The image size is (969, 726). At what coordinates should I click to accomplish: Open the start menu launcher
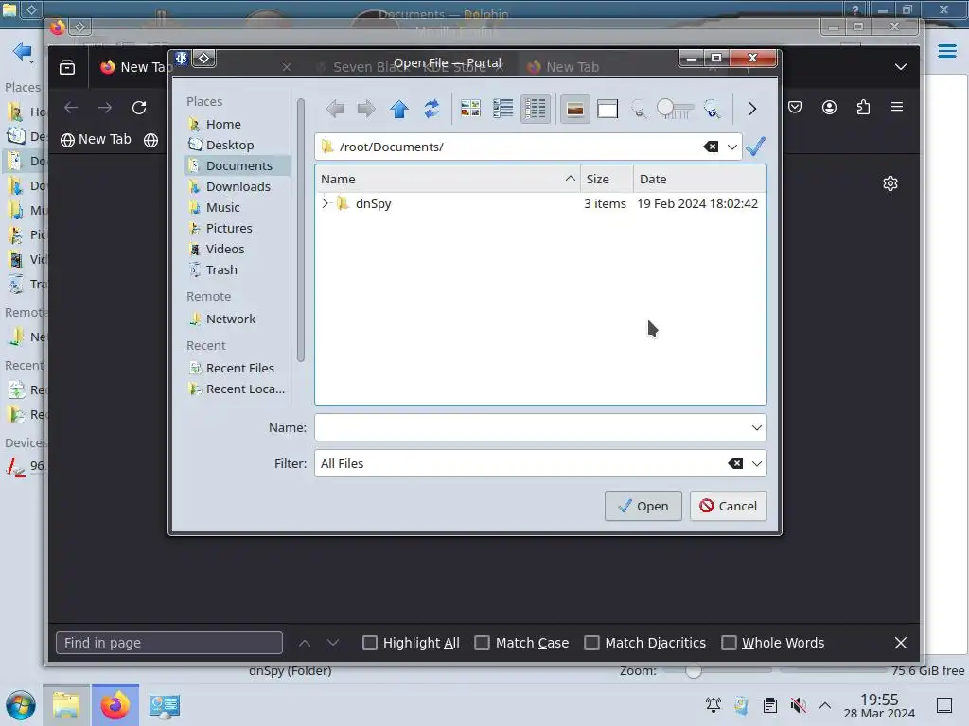click(21, 705)
